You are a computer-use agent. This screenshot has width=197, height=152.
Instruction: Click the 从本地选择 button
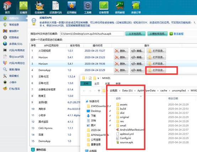[x=135, y=34]
